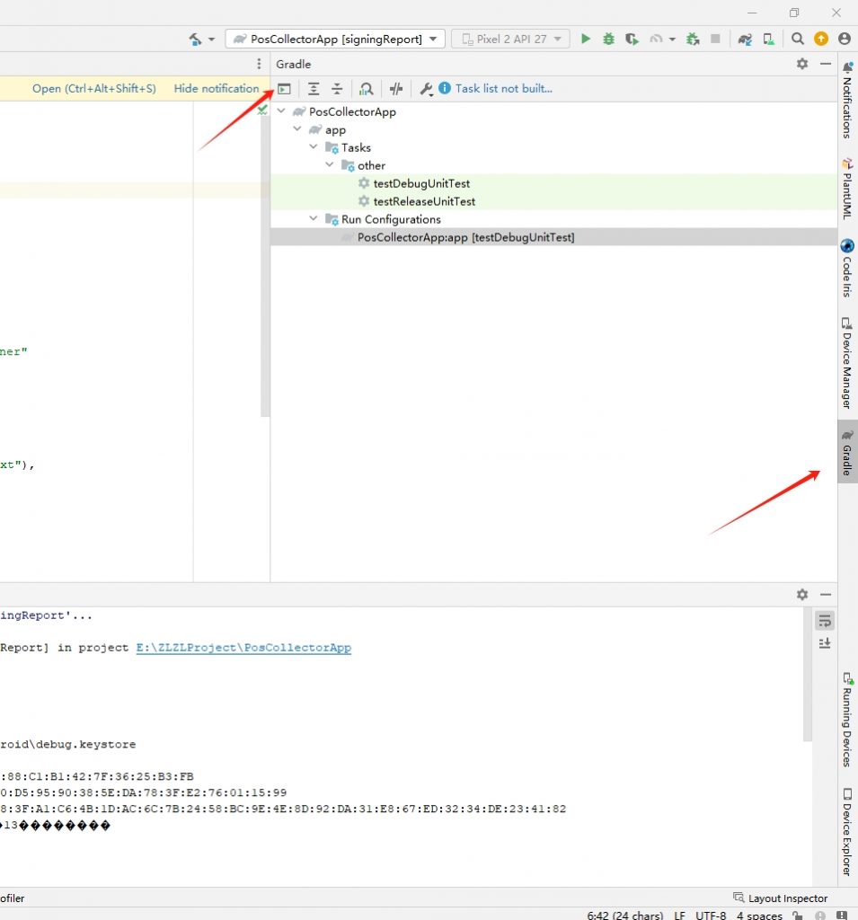This screenshot has height=920, width=858.
Task: Click the information icon by Task list
Action: tap(444, 88)
